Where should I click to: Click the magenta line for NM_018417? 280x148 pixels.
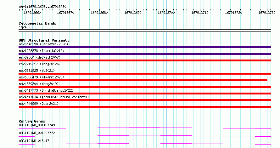tap(145, 144)
